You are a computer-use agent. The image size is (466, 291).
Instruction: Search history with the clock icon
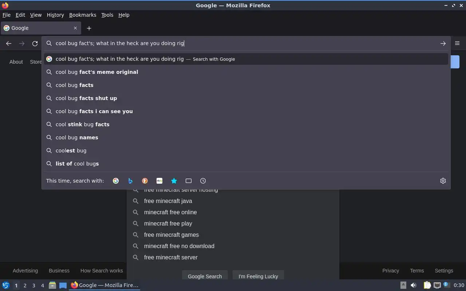coord(203,181)
